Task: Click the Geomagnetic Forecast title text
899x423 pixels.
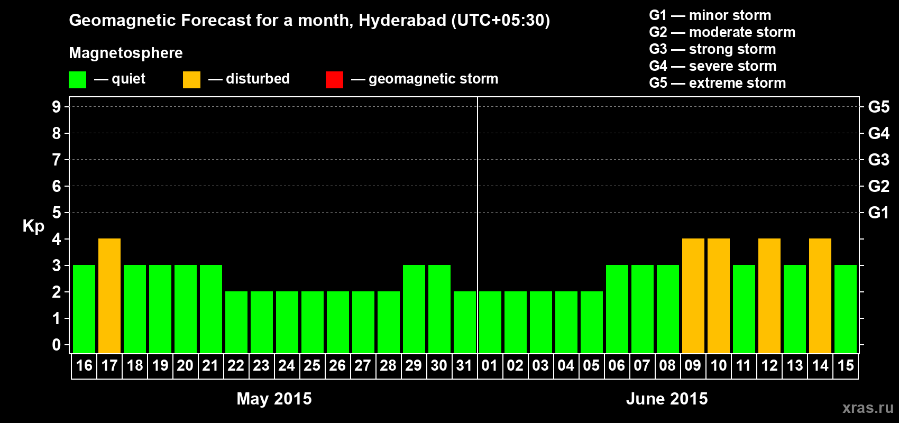Action: coord(309,21)
